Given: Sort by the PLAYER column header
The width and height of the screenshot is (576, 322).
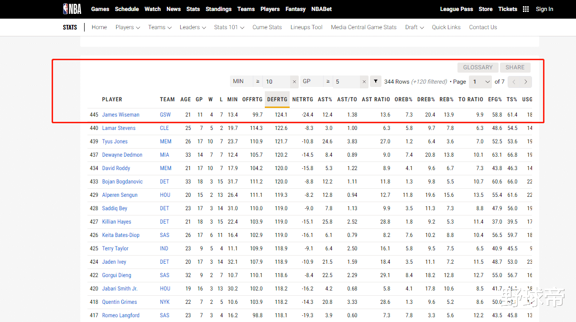Looking at the screenshot, I should pos(112,99).
